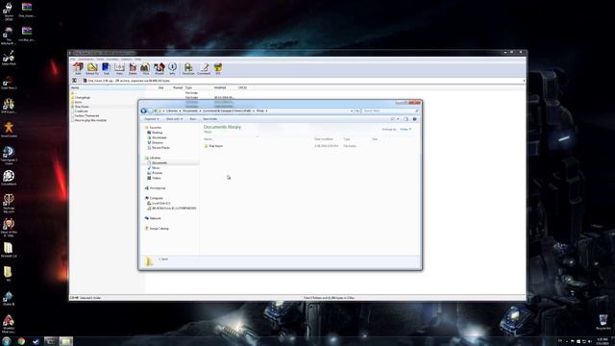The width and height of the screenshot is (615, 346).
Task: Open the Favorites menu in WinRAR
Action: pos(112,59)
